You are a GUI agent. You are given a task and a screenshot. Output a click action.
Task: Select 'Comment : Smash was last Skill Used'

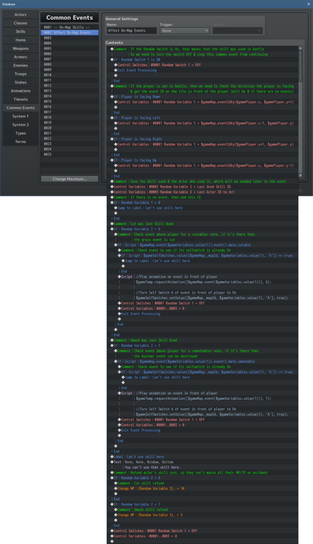[x=202, y=340]
